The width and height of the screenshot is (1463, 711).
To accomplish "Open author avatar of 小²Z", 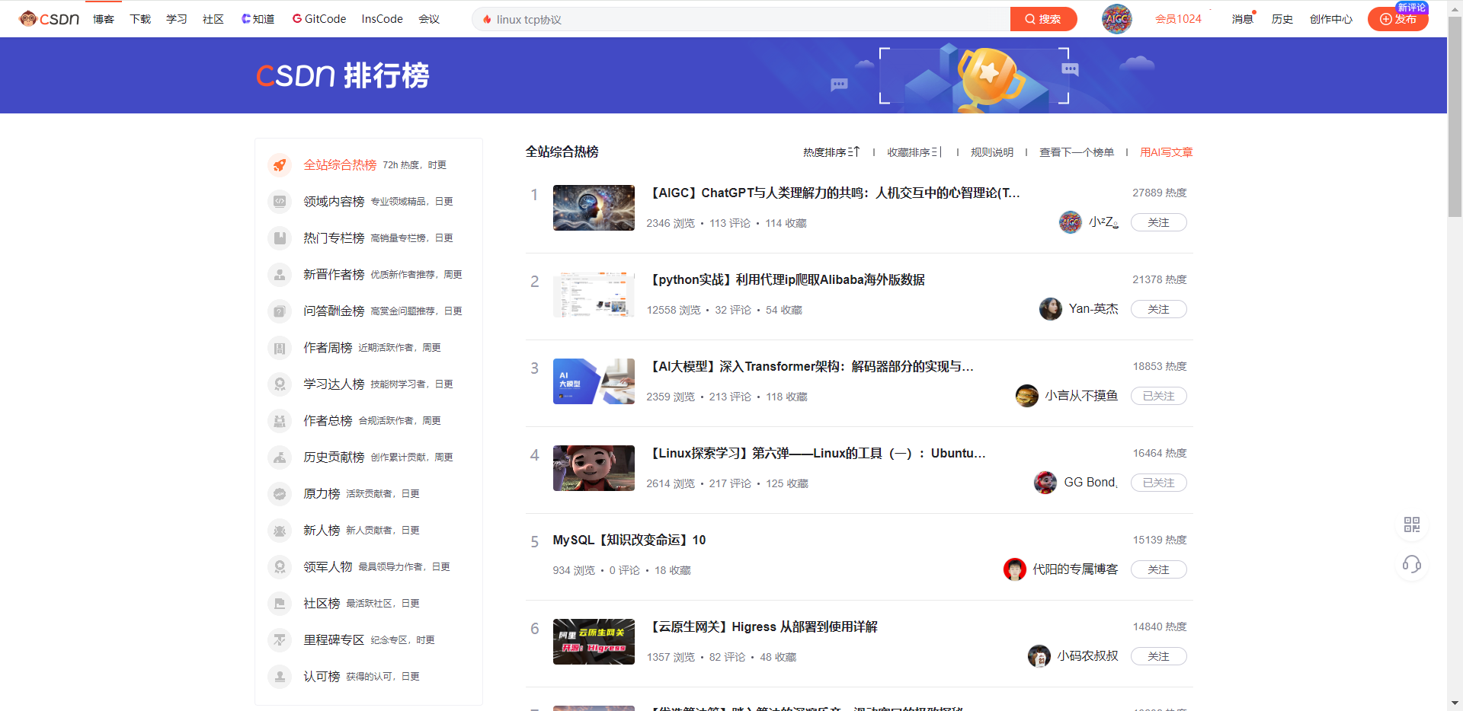I will coord(1071,222).
